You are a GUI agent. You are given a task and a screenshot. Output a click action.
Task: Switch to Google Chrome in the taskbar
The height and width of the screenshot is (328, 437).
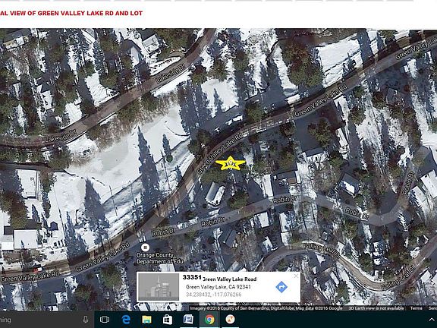[209, 320]
